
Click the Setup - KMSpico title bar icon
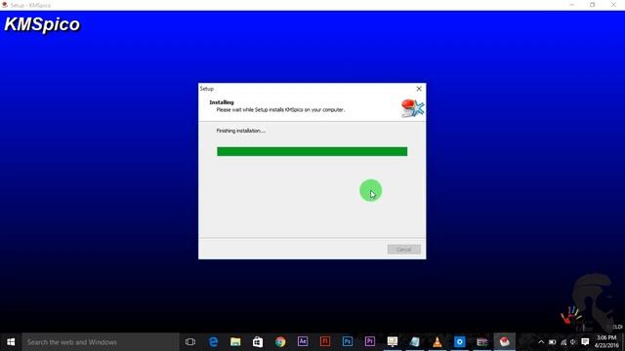[x=5, y=5]
